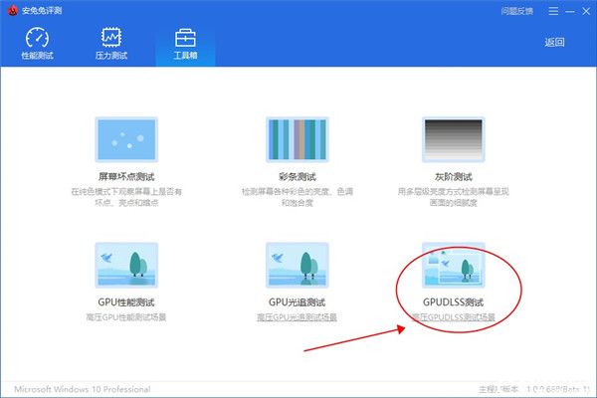
Task: Start the GPU光追测试 scene thumbnail
Action: pos(297,265)
